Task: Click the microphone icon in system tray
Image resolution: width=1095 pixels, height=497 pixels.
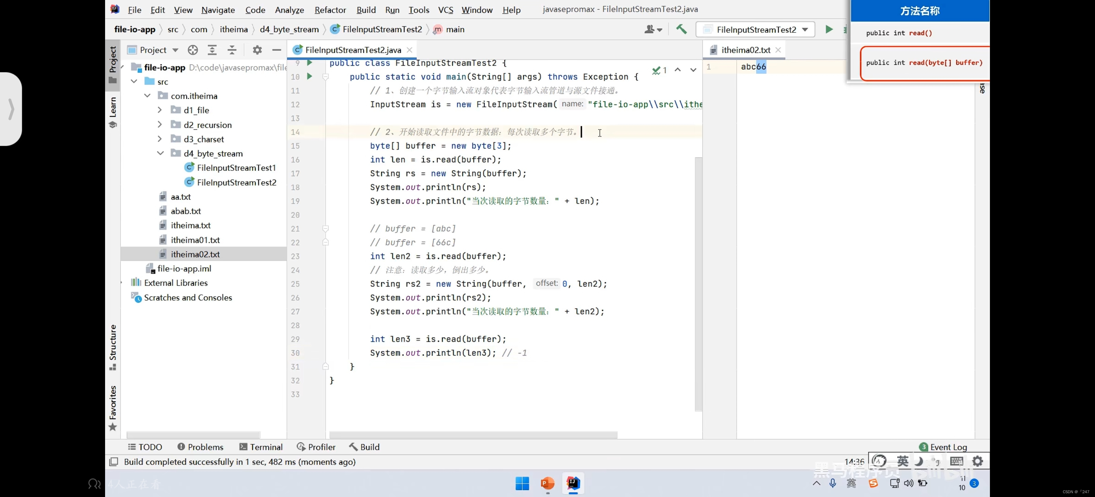Action: click(x=833, y=484)
